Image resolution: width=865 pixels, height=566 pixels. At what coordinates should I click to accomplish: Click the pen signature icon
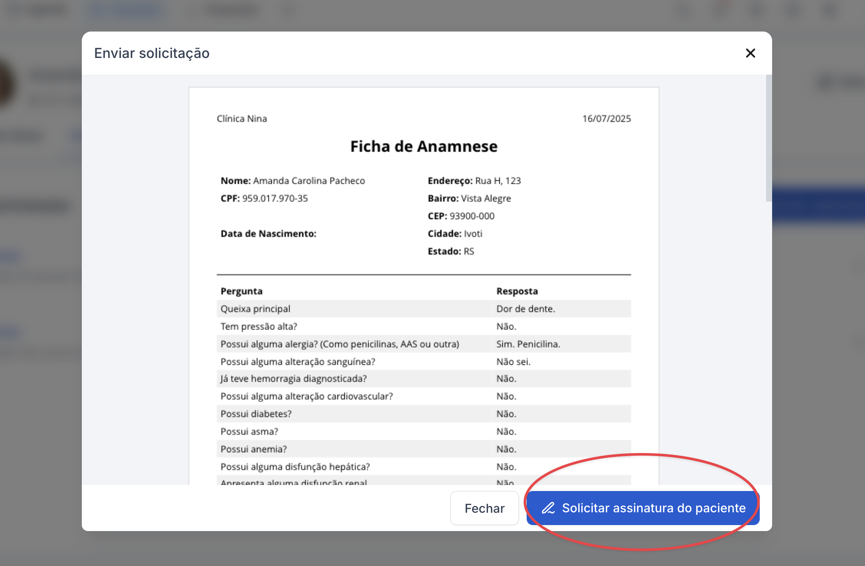(x=548, y=508)
